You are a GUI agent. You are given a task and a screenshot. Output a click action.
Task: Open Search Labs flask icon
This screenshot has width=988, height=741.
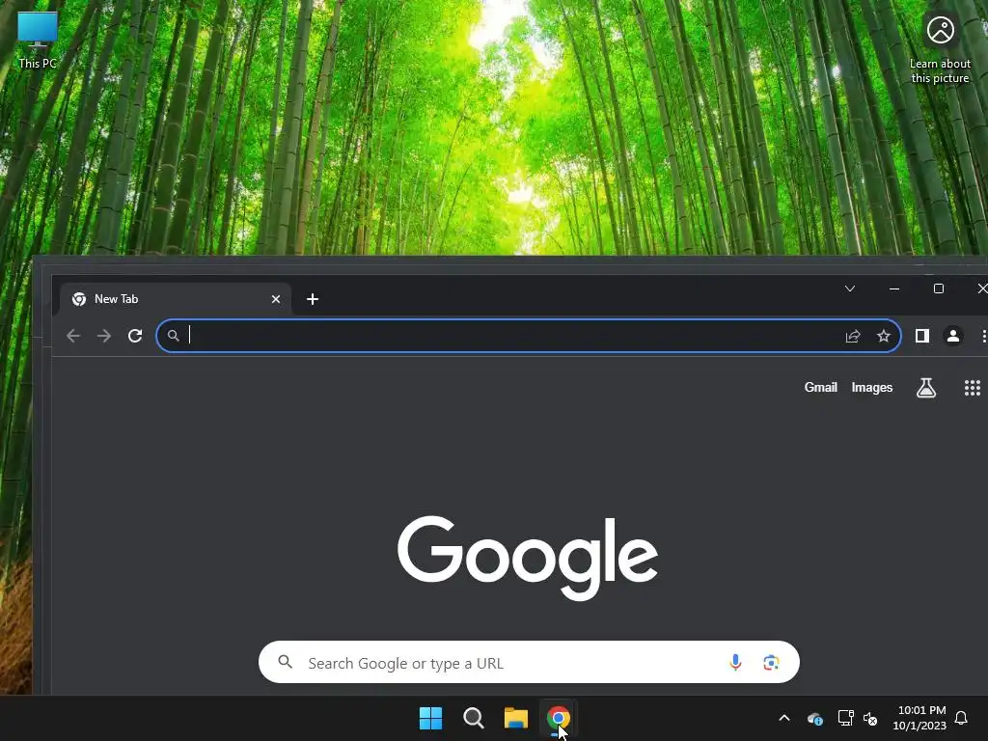[925, 388]
